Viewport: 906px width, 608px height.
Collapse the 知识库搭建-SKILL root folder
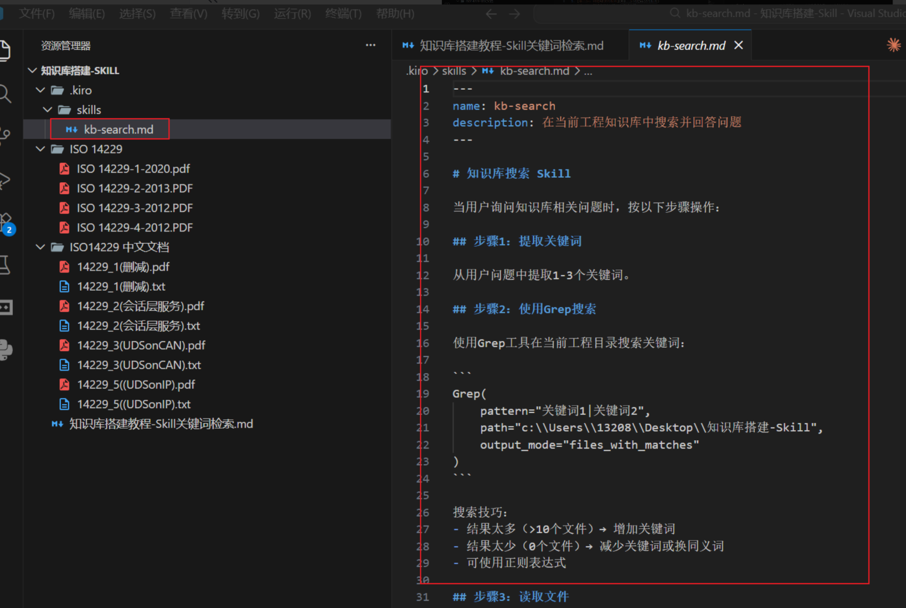coord(32,70)
